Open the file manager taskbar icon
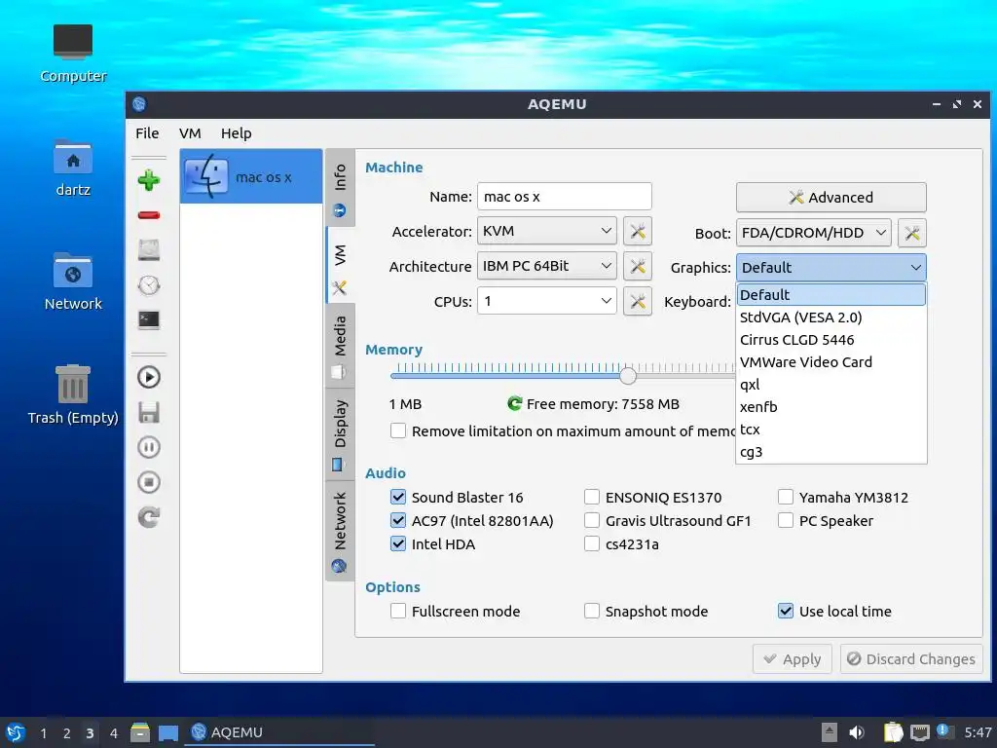 click(140, 732)
